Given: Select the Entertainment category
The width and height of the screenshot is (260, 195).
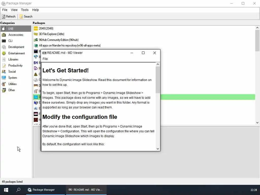Looking at the screenshot, I should pyautogui.click(x=16, y=53).
